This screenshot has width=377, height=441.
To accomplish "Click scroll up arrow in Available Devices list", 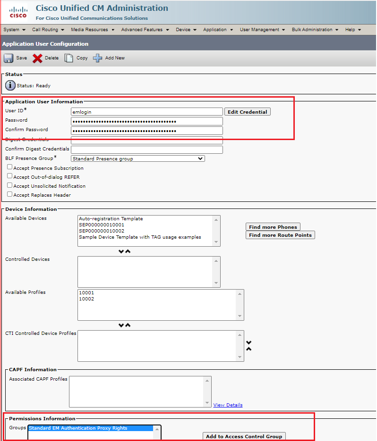I will (216, 220).
